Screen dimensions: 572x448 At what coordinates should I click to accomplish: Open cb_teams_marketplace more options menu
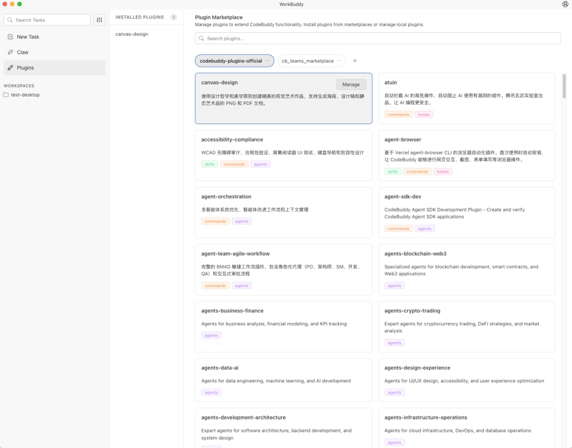[339, 61]
